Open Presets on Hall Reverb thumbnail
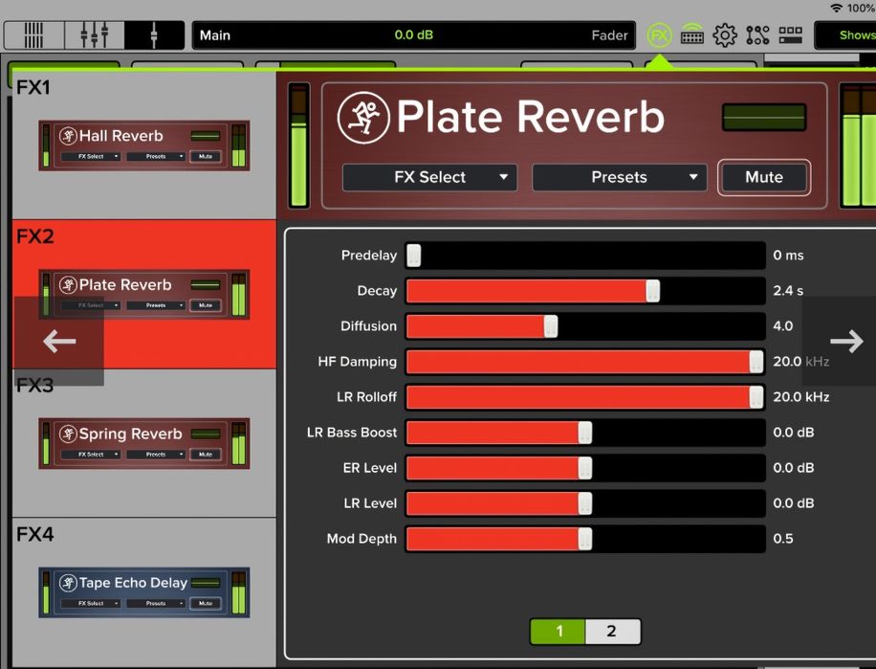The height and width of the screenshot is (669, 876). click(156, 157)
